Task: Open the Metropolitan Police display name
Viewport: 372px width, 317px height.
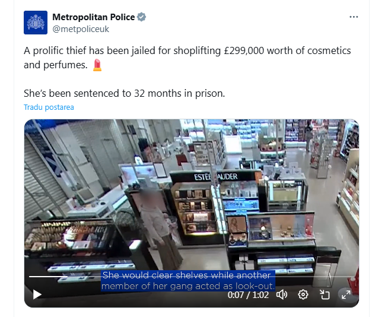Action: [x=94, y=17]
